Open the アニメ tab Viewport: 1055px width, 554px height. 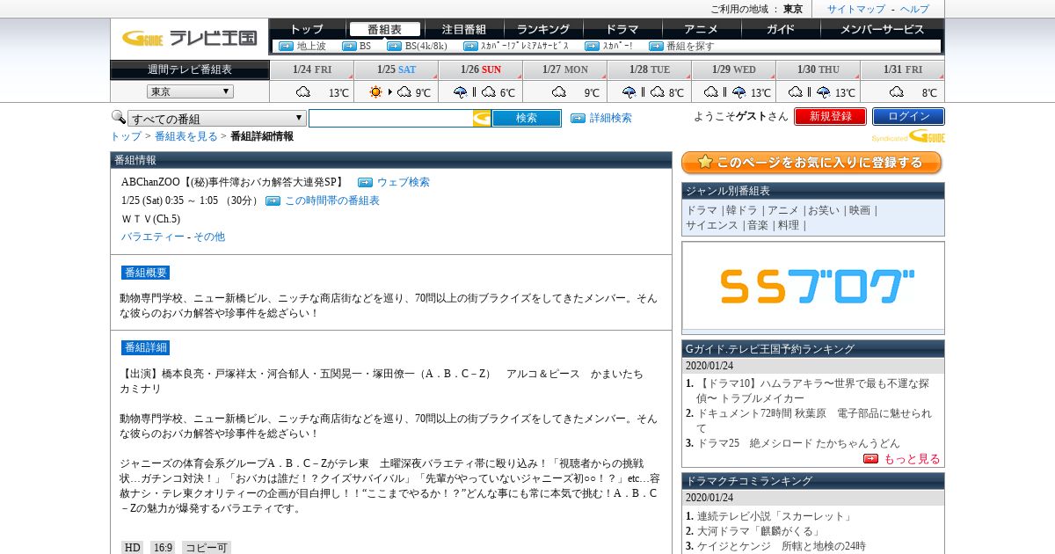pyautogui.click(x=701, y=29)
